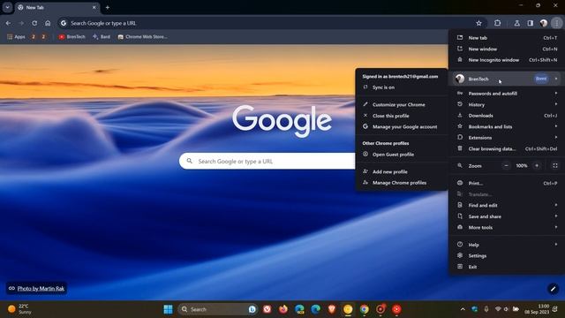Click the browser back arrow
565x318 pixels.
tap(8, 23)
